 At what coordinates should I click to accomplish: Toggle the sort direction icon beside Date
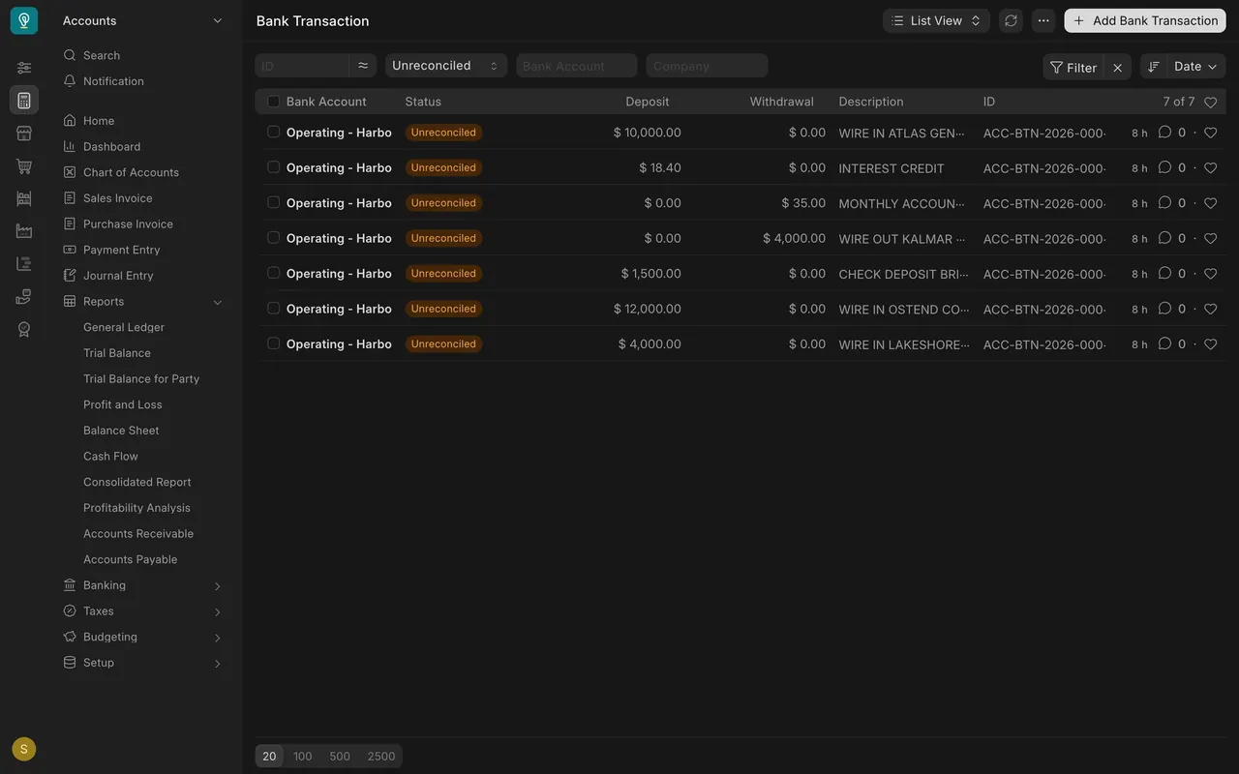[x=1154, y=67]
